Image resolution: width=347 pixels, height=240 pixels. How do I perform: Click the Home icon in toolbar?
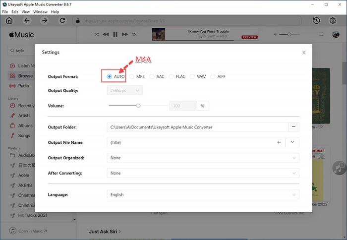point(9,21)
